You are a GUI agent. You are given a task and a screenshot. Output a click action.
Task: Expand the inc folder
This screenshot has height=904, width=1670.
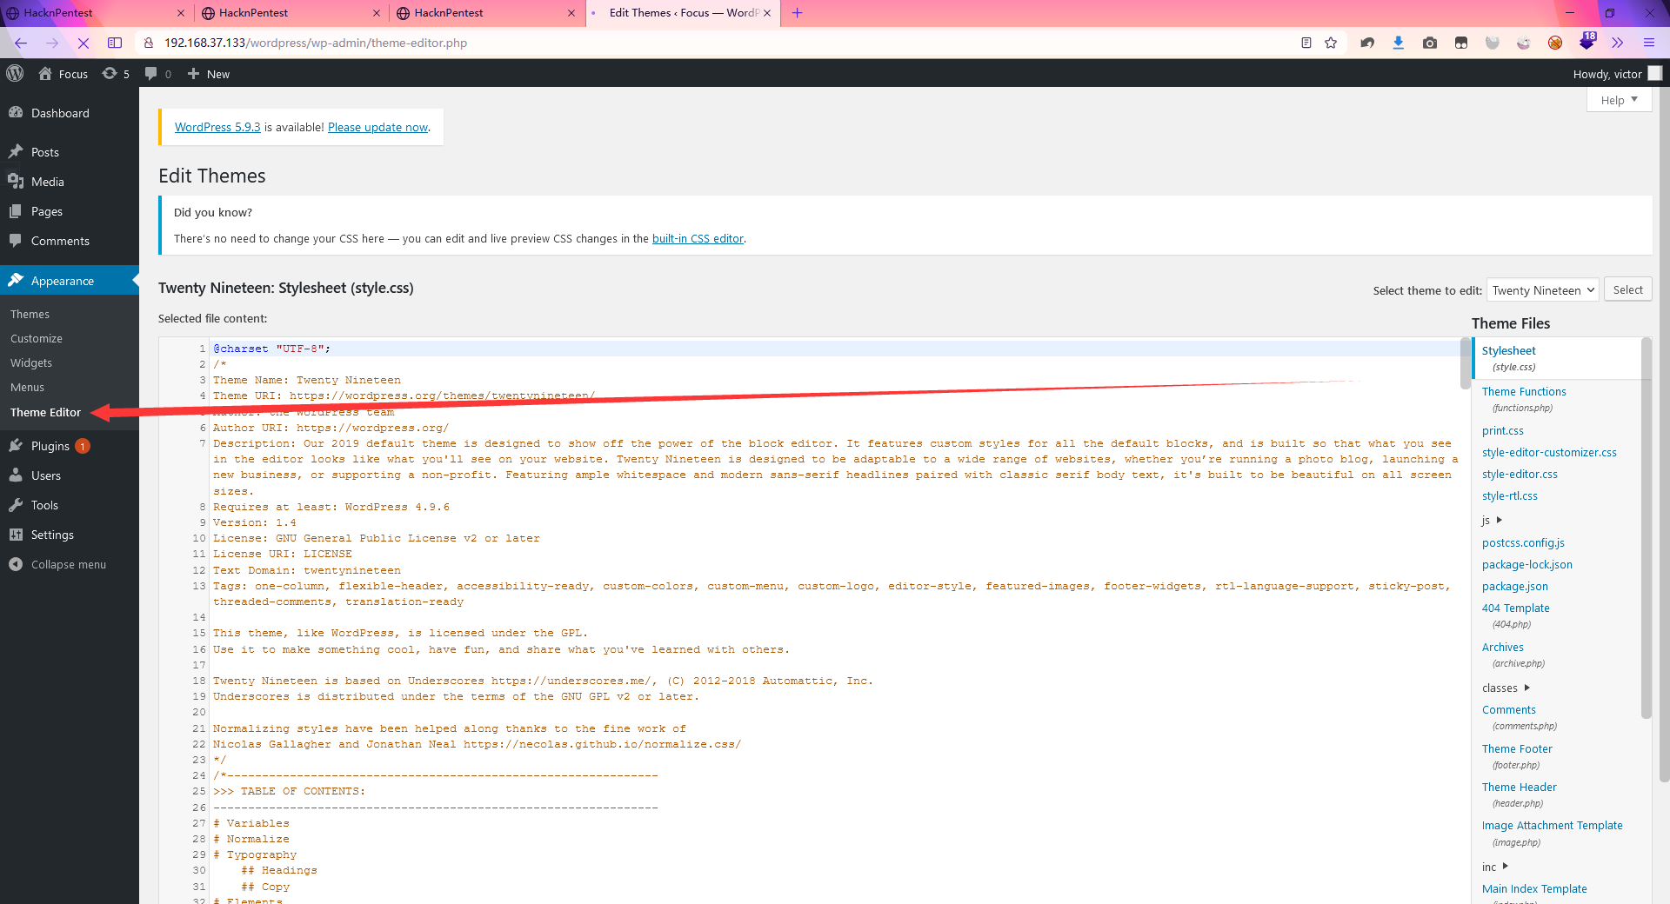click(x=1494, y=867)
